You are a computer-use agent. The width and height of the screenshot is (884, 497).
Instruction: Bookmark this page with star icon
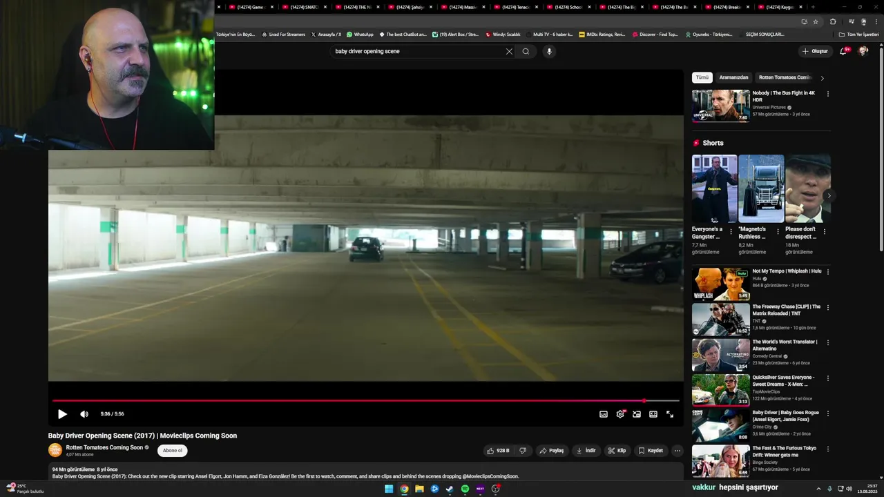coord(816,21)
